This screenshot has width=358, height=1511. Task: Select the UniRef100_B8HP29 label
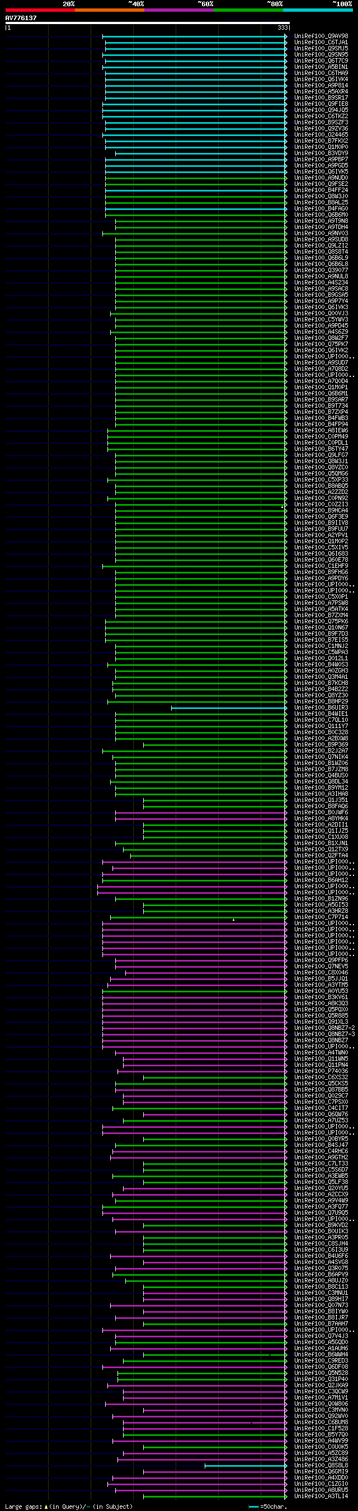pos(321,702)
